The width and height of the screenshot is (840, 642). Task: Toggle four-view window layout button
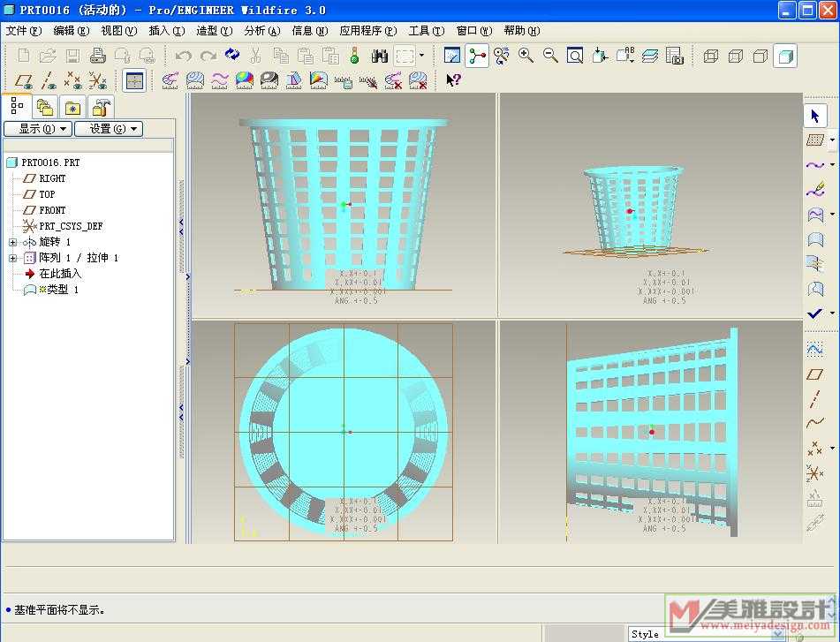[134, 81]
